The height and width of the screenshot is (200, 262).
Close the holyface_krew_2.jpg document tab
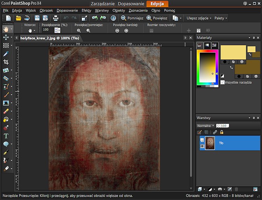191,38
